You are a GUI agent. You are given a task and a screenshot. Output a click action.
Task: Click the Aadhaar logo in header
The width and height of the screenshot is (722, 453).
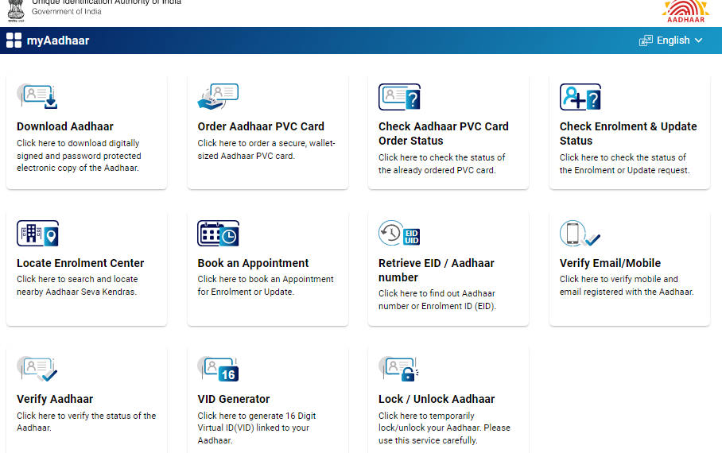point(685,11)
